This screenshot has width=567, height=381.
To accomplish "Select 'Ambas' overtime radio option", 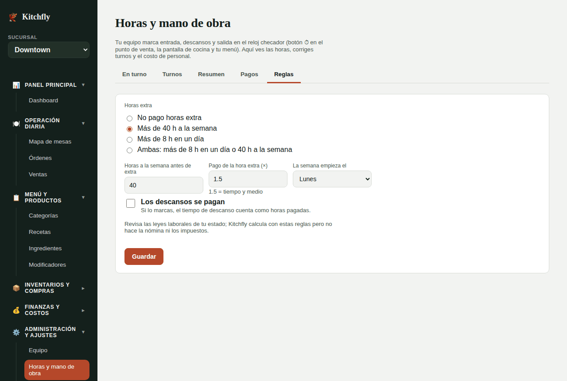I will coord(129,150).
